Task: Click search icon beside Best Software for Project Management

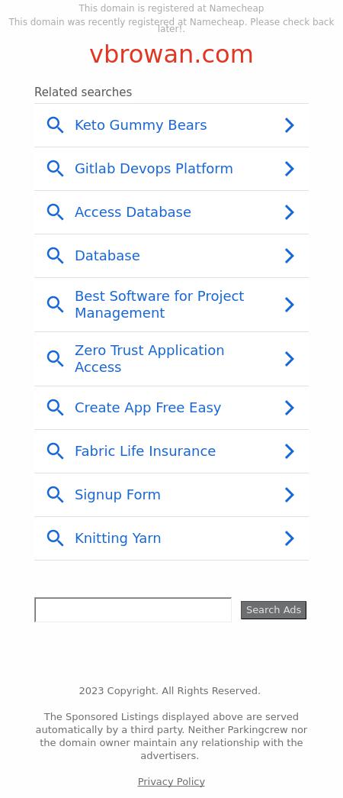Action: click(x=55, y=305)
